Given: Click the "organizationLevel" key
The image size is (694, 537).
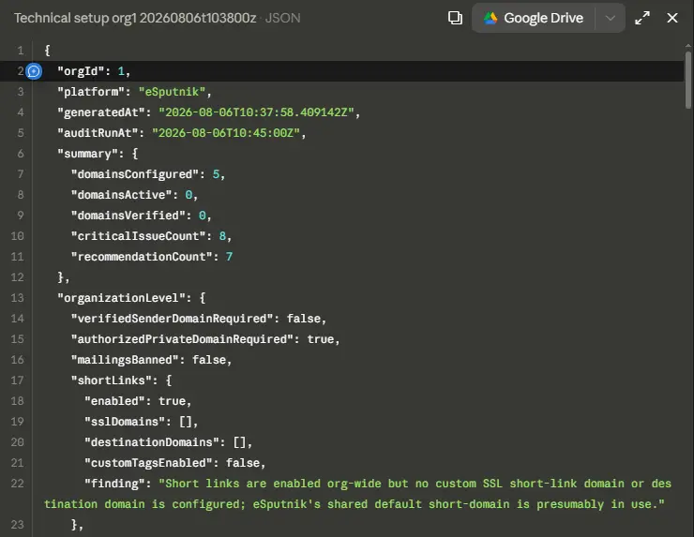Looking at the screenshot, I should pyautogui.click(x=122, y=298).
